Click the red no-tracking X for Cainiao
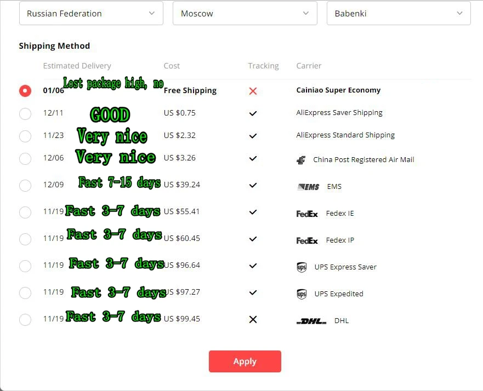Image resolution: width=483 pixels, height=391 pixels. click(x=253, y=91)
